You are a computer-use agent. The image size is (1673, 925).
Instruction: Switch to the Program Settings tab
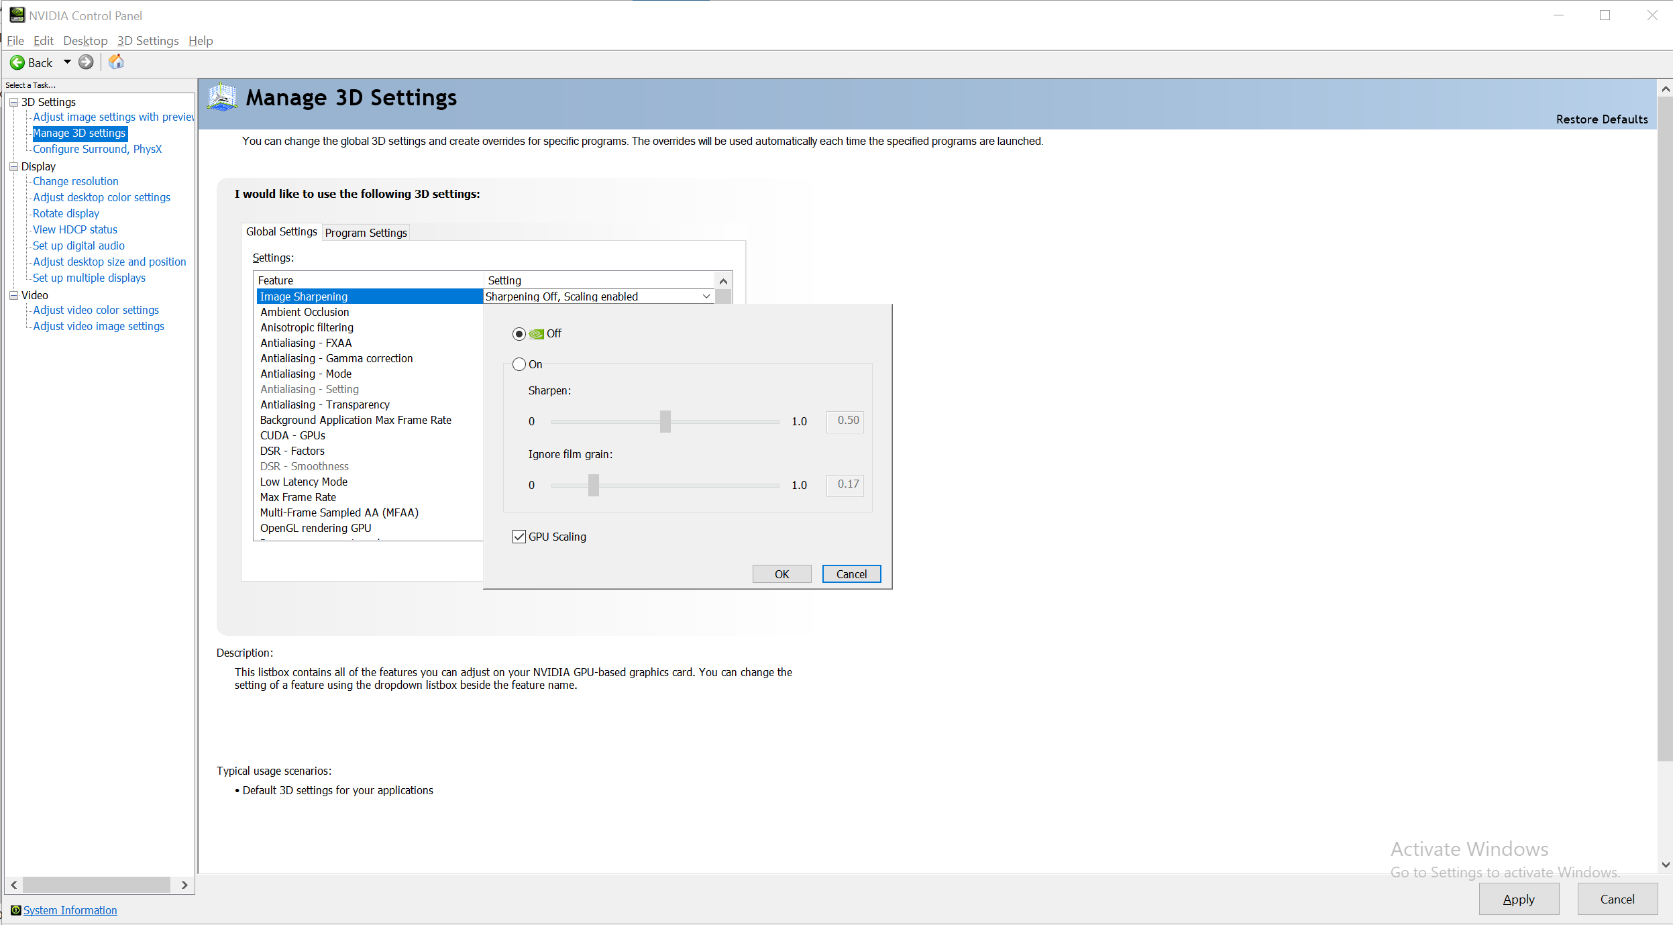tap(366, 233)
